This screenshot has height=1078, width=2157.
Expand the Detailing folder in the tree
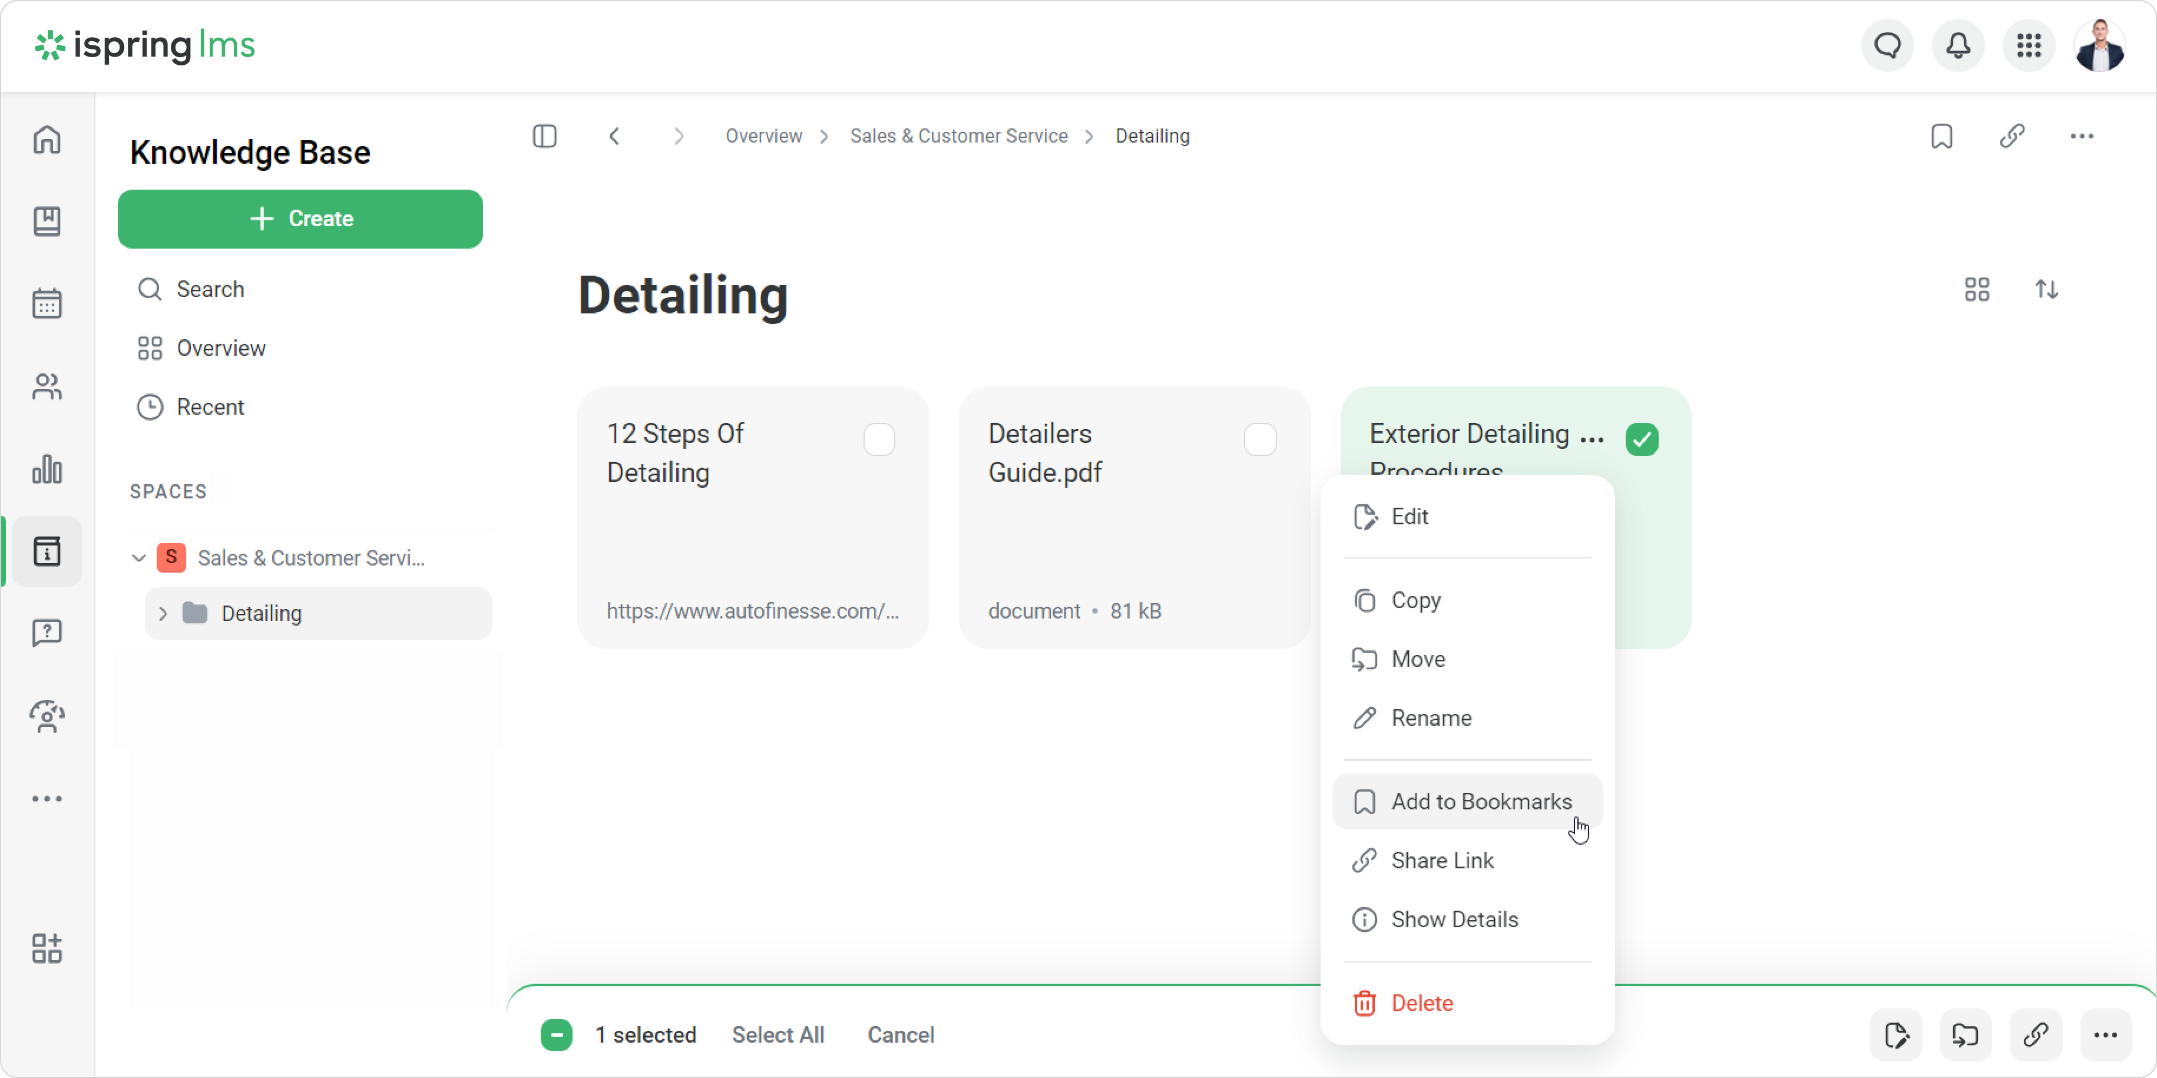tap(163, 613)
